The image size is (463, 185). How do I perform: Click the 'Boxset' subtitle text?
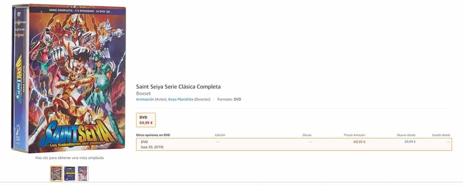pos(143,93)
